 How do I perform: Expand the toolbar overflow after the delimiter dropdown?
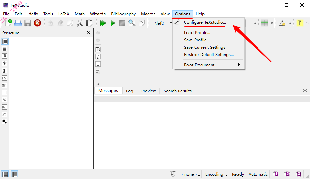(255, 23)
